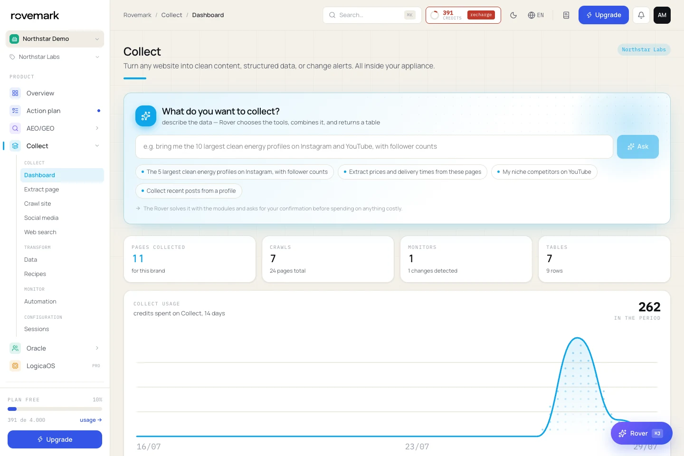Click the search magnifier icon in header
The image size is (684, 456).
[332, 15]
